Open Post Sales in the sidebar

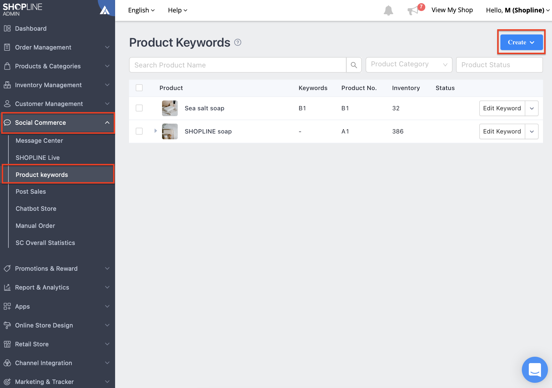[x=31, y=191]
